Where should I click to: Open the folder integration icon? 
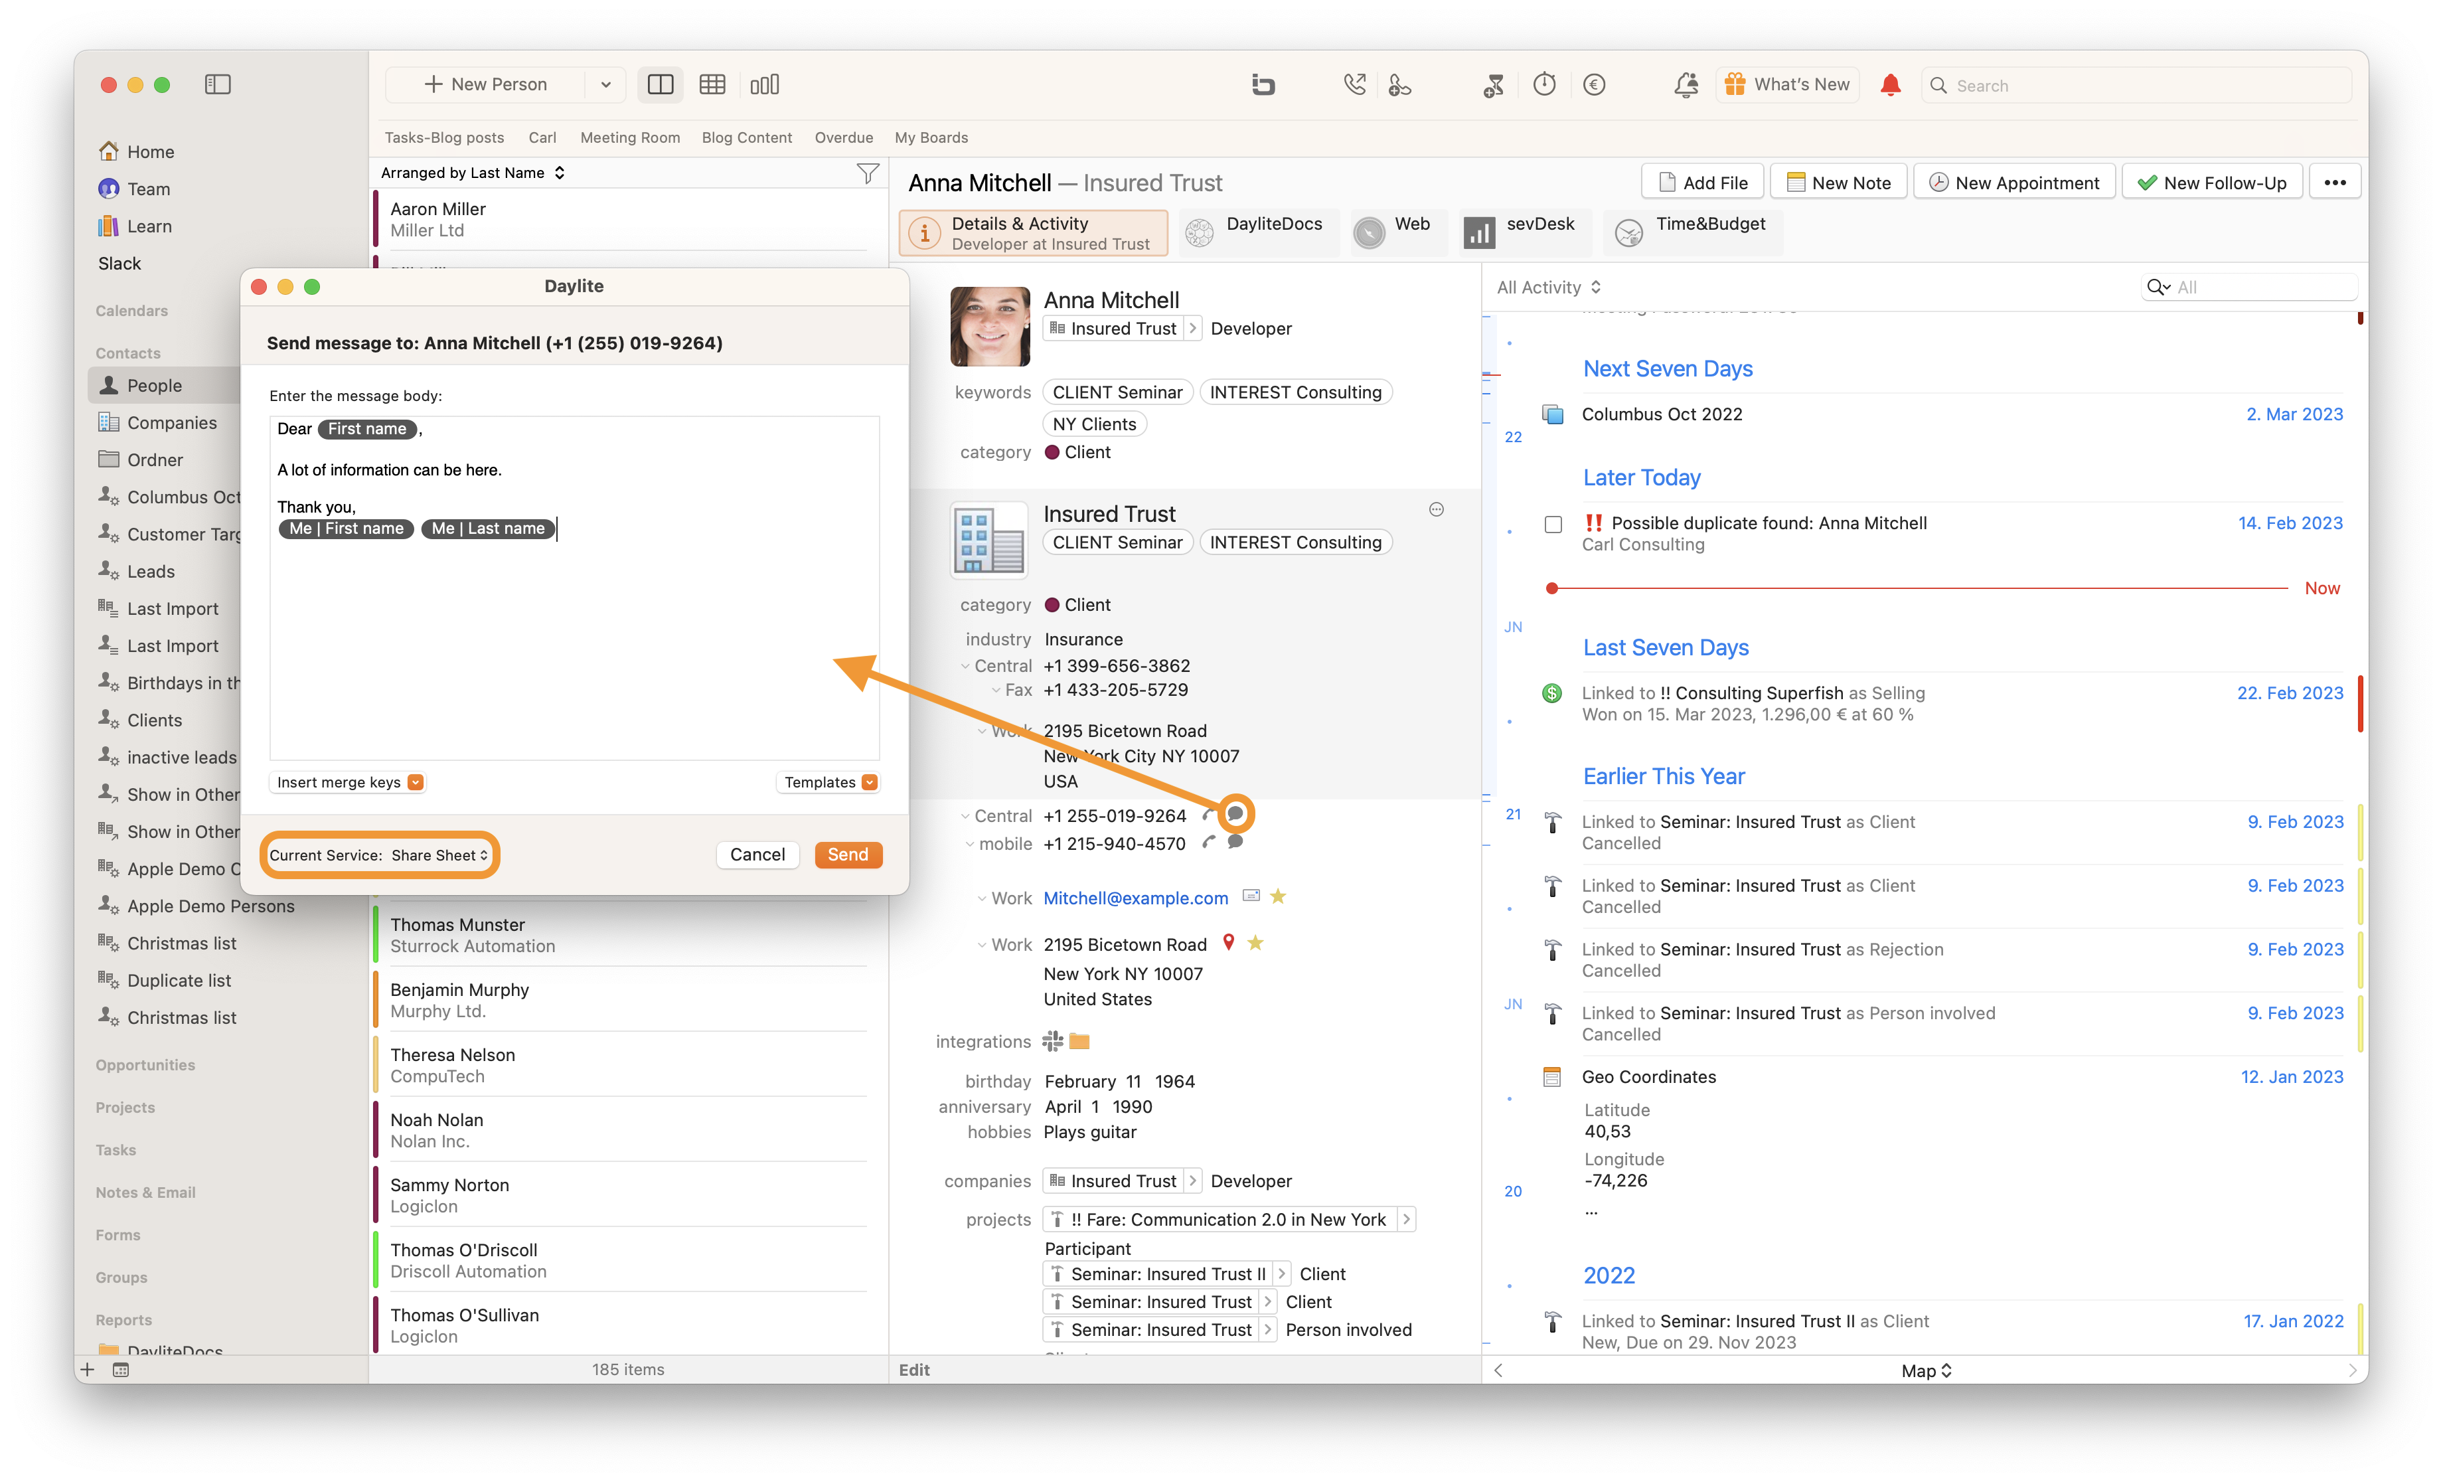(1079, 1040)
